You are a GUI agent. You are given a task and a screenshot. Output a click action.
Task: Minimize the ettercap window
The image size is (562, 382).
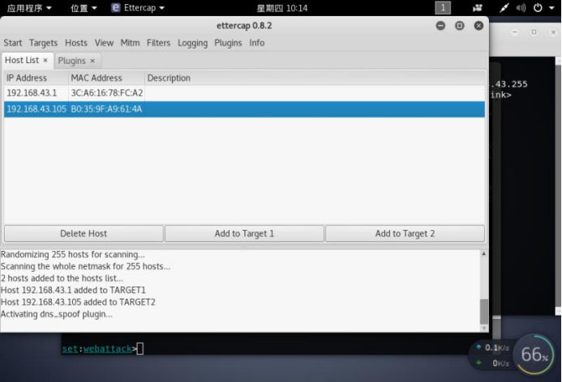point(440,26)
